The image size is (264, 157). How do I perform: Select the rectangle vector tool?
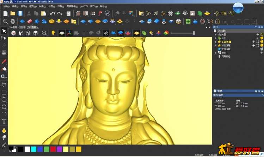pyautogui.click(x=4, y=92)
